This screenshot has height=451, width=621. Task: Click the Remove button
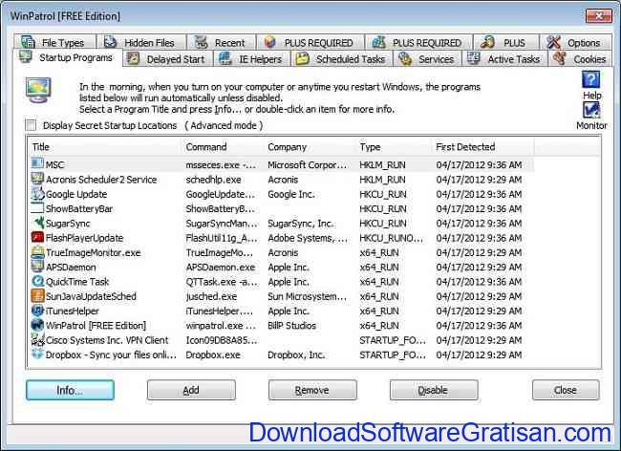312,390
